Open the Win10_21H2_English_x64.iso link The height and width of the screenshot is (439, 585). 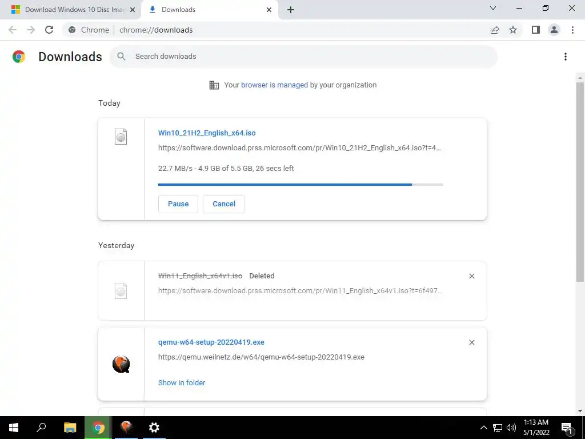pyautogui.click(x=207, y=133)
